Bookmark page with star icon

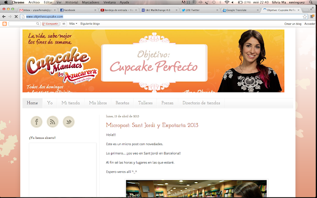(x=305, y=16)
